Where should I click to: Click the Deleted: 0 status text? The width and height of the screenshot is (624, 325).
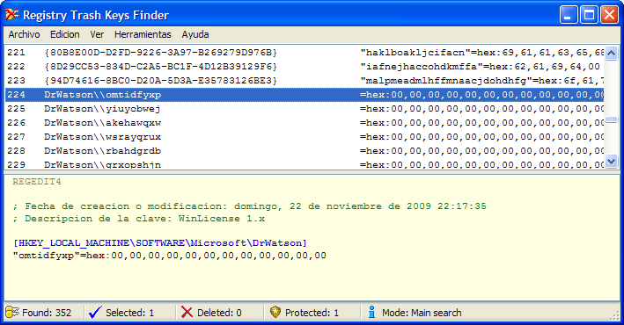tap(219, 313)
